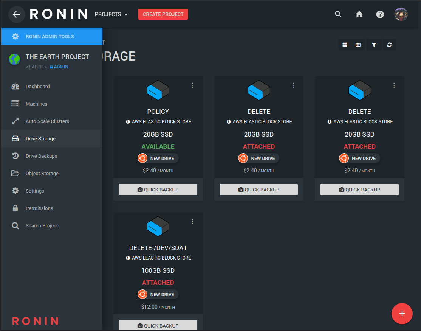Open the search magnifier in the top bar
The height and width of the screenshot is (331, 421).
pyautogui.click(x=338, y=14)
